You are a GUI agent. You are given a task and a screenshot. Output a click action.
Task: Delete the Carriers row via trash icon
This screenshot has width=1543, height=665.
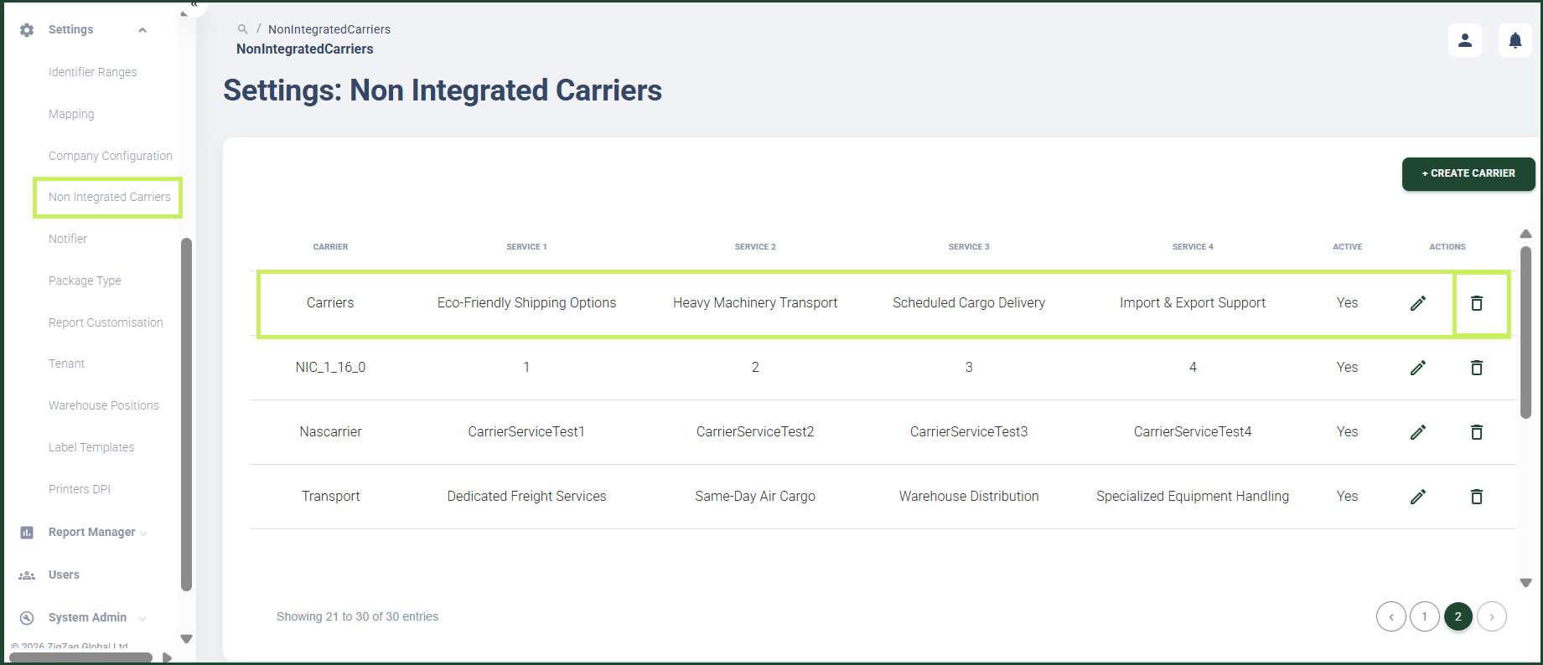click(x=1477, y=303)
